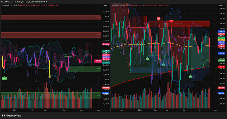Viewport: 227px width, 119px height.
Task: Click the blue 2,181.47 tag on right chart
Action: pyautogui.click(x=221, y=53)
